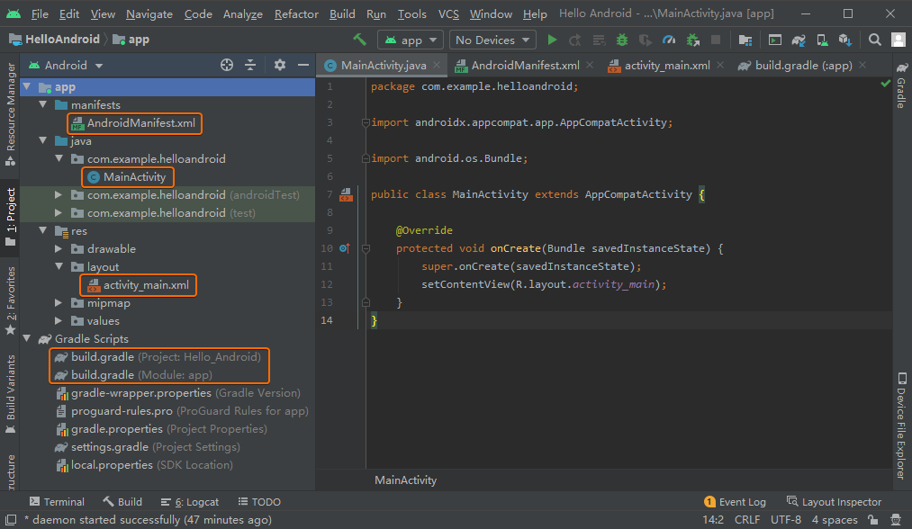The image size is (912, 529).
Task: Expand com.example.helloandroid (androidTest) package
Action: point(59,194)
